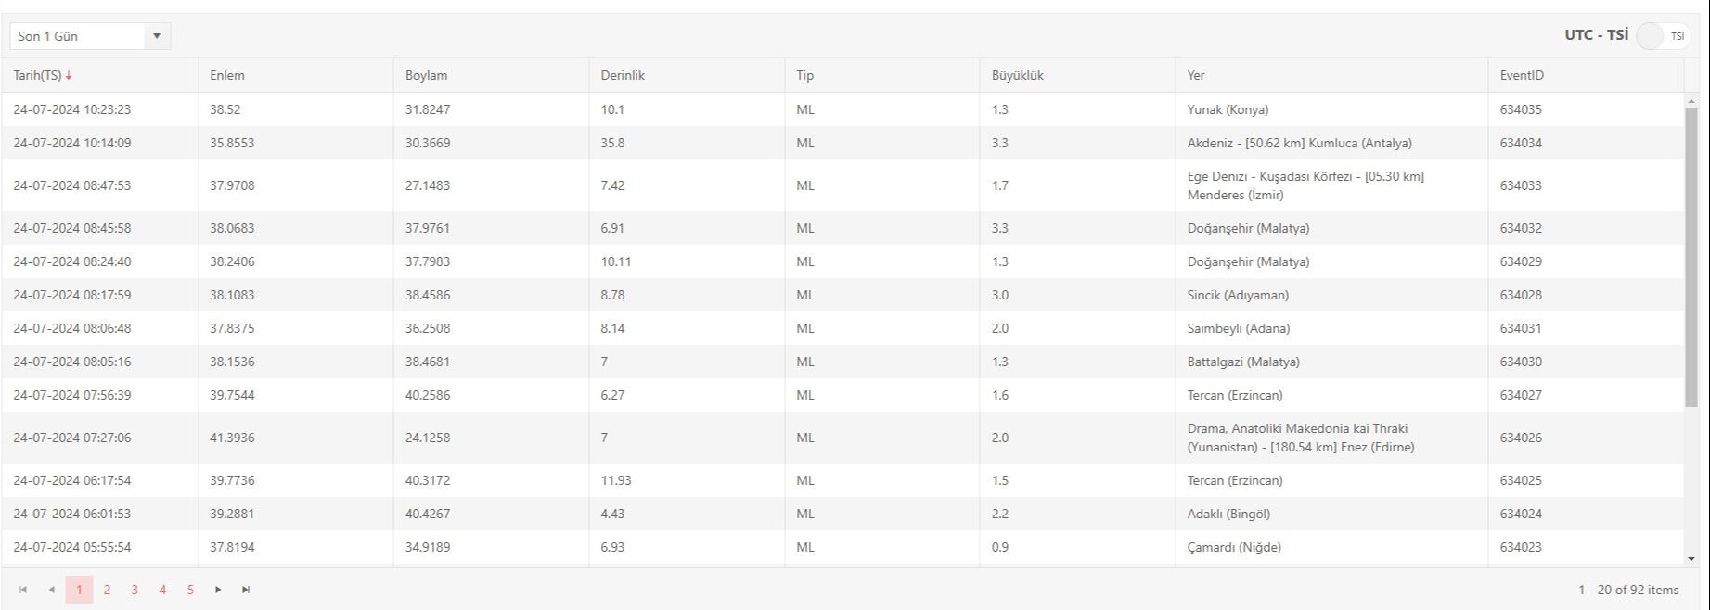This screenshot has height=610, width=1710.
Task: Click the Sincik (Adıyaman) location cell
Action: click(1238, 295)
